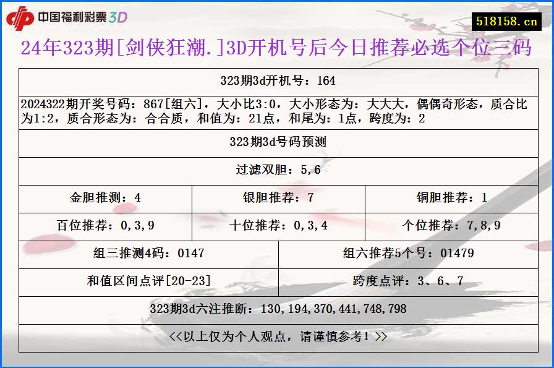Select the 2024322期开奖号码 details row
554x368 pixels.
coord(276,109)
